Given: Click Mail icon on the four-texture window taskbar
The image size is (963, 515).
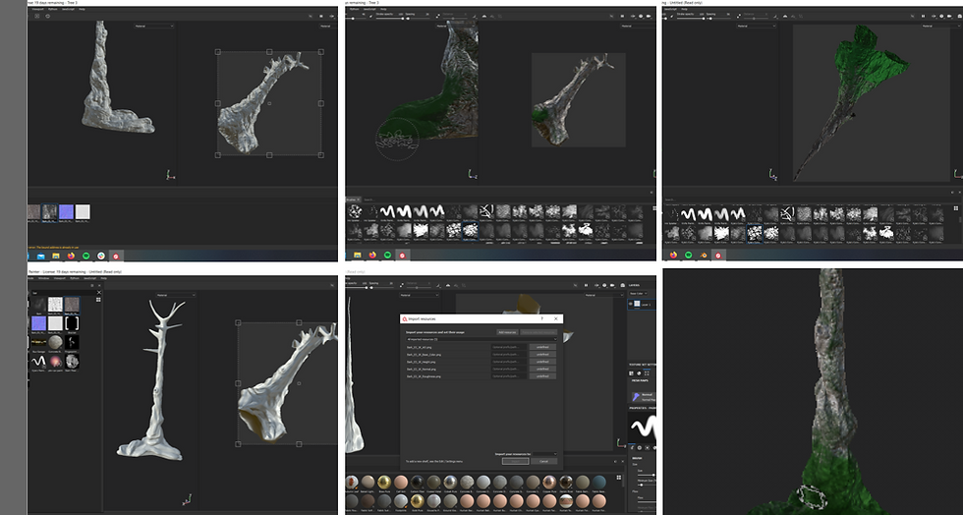Looking at the screenshot, I should tap(41, 256).
